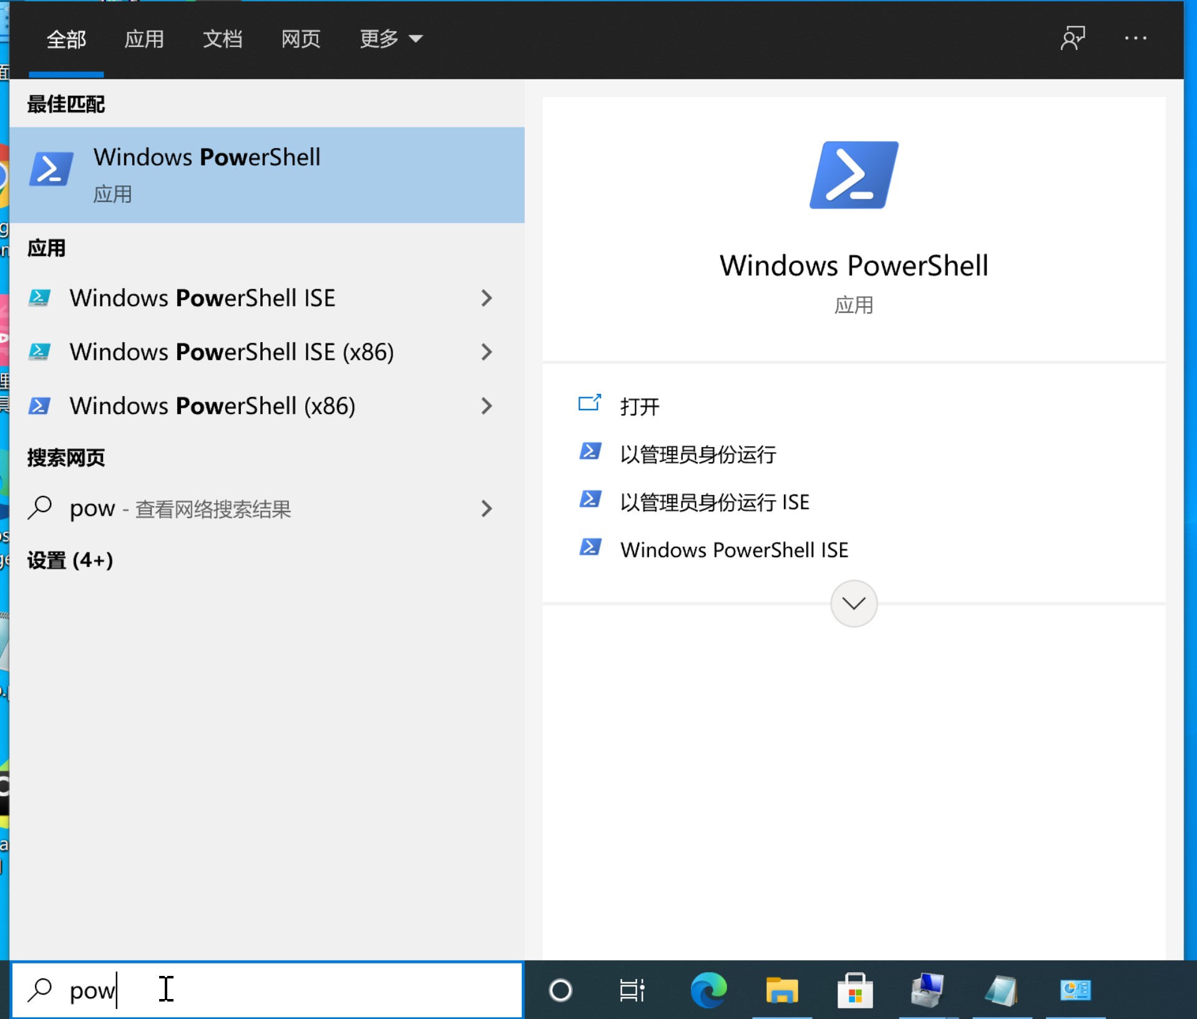Open Cortana circle on taskbar
This screenshot has width=1197, height=1019.
pyautogui.click(x=560, y=990)
